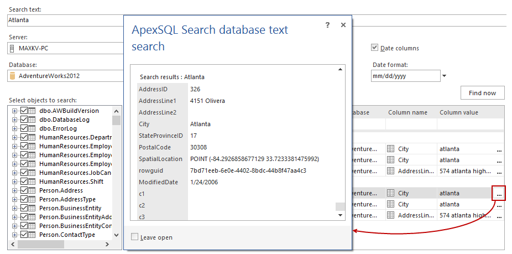Click the Column name header
Screen dimensions: 512x254
(407, 112)
